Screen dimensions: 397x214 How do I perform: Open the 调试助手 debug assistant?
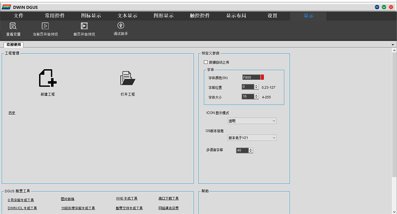pyautogui.click(x=121, y=26)
